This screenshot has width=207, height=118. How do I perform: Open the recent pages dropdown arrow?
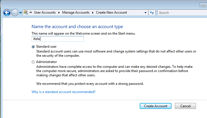21,13
